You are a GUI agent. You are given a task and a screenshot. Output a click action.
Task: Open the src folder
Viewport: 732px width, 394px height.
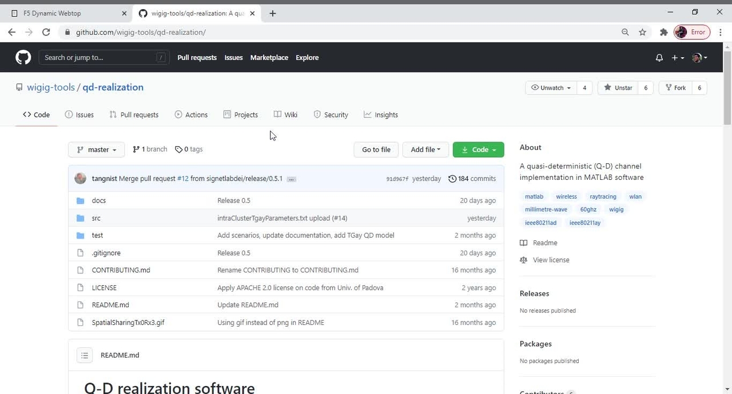pyautogui.click(x=96, y=218)
